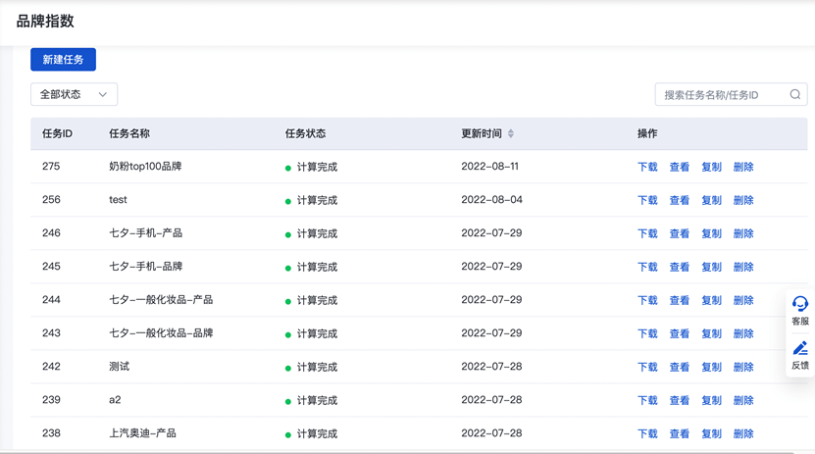Download task 275 奶粉top100品牌
The image size is (815, 454).
647,168
